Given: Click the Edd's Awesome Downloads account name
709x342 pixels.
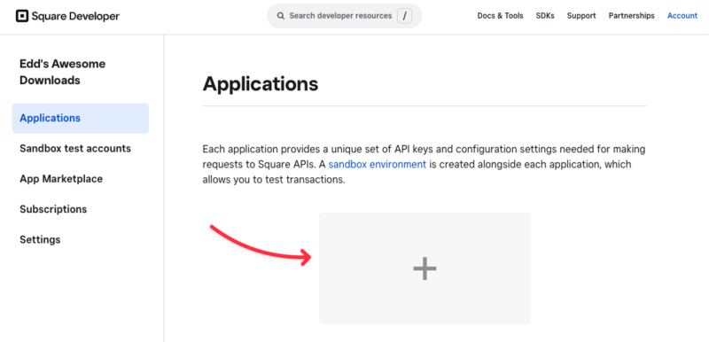Looking at the screenshot, I should (62, 72).
